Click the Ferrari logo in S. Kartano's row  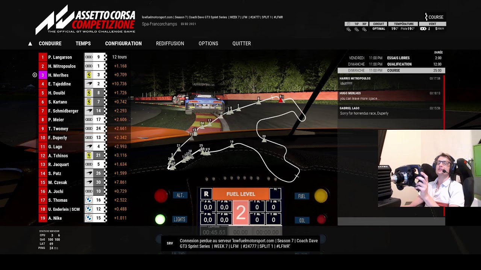click(x=89, y=102)
